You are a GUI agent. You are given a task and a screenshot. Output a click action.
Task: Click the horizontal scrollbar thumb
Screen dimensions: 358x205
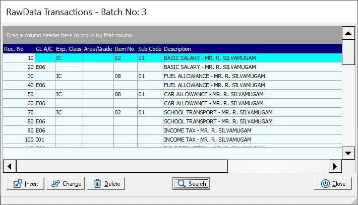(122, 166)
